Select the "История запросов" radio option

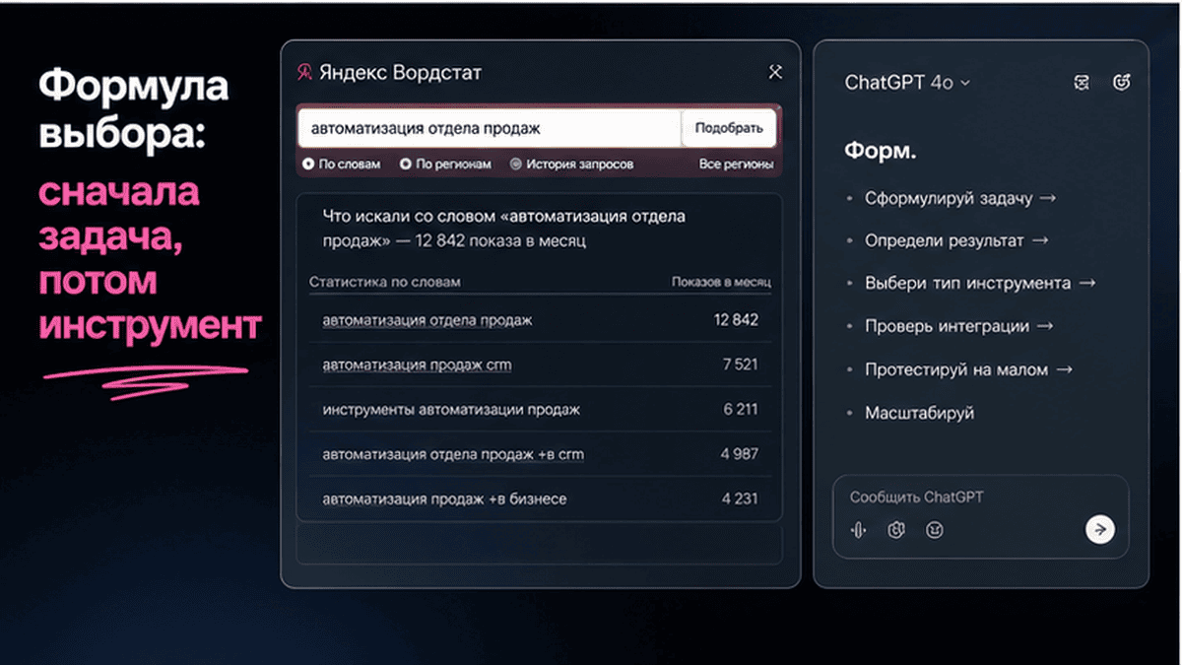(572, 165)
